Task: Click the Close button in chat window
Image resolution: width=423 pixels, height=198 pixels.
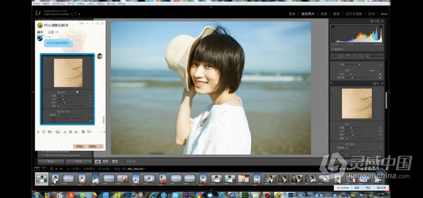Action: 79,146
